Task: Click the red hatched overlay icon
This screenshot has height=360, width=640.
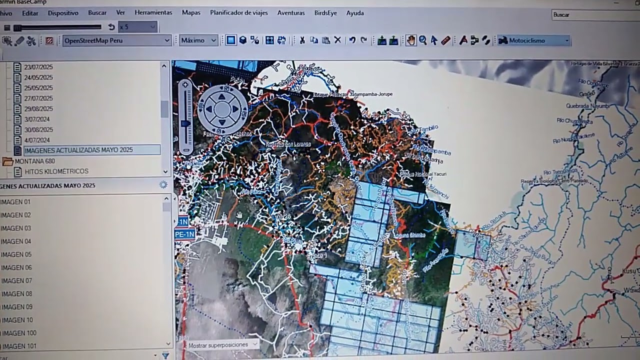Action: pyautogui.click(x=49, y=40)
